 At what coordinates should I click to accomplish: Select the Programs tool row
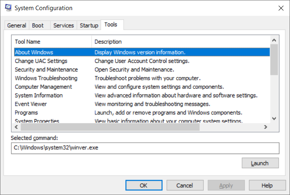tap(142, 113)
